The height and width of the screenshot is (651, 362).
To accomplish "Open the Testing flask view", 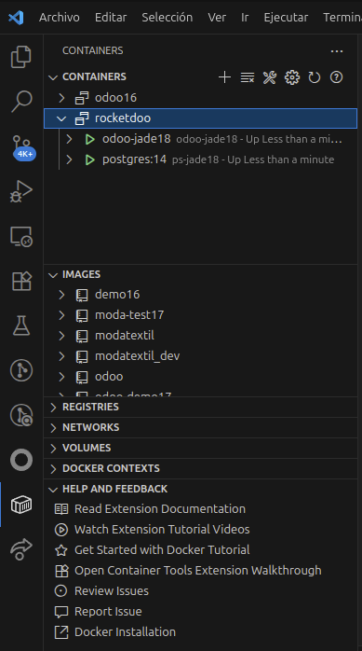I will [21, 325].
